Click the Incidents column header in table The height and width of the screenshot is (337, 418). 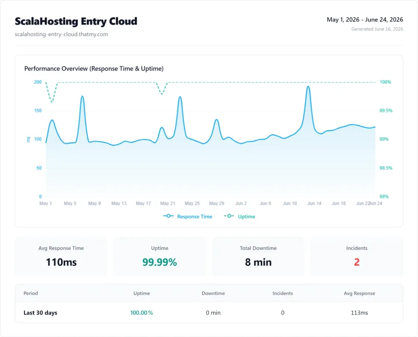[283, 293]
